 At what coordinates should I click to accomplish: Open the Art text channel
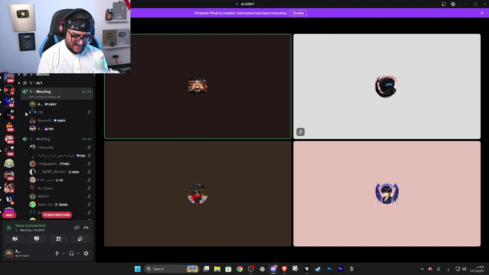tap(57, 83)
